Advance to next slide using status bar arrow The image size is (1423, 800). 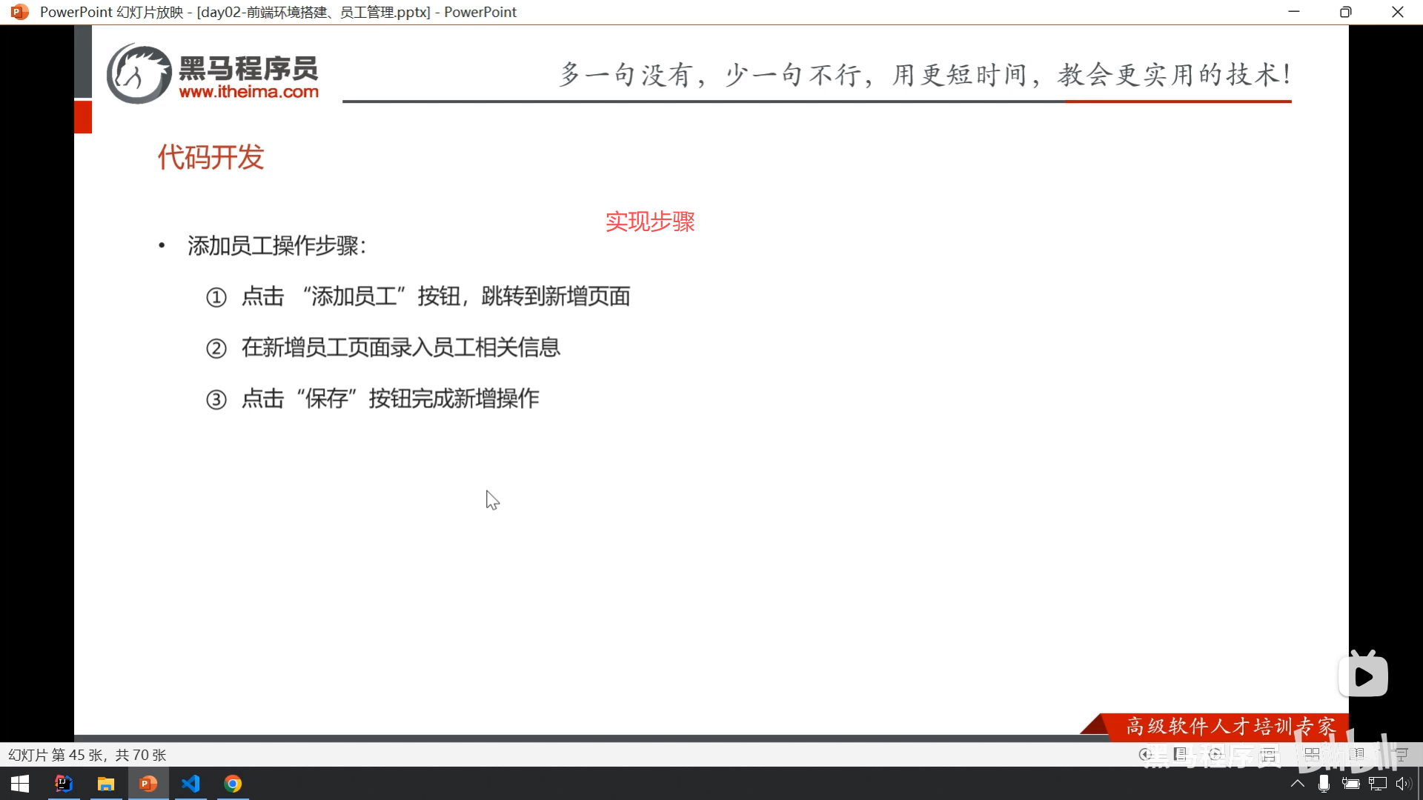1215,754
